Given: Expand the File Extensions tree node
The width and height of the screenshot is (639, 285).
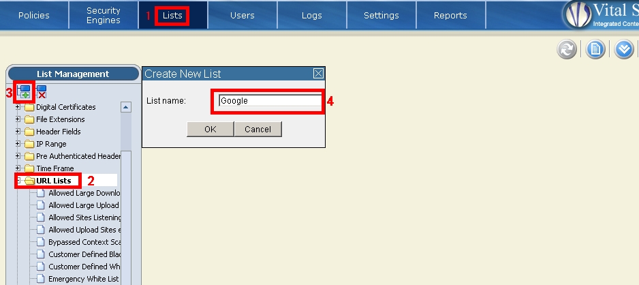Looking at the screenshot, I should point(18,119).
